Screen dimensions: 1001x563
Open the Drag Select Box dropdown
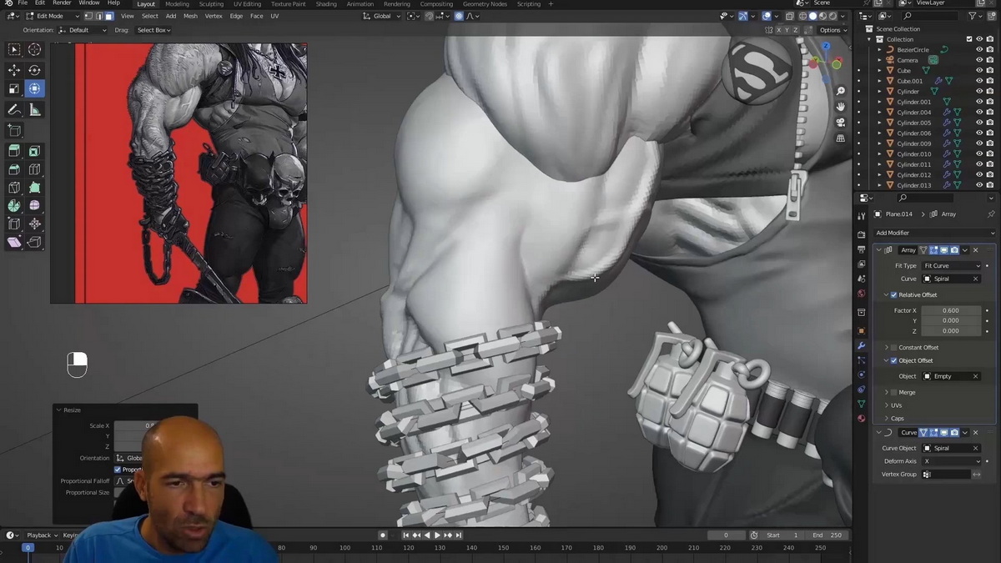click(x=153, y=30)
